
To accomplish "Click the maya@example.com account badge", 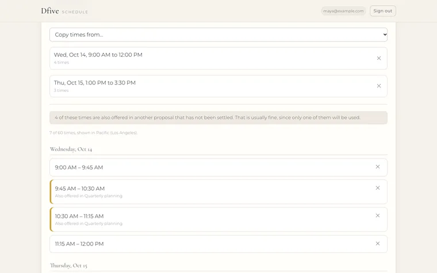I will point(343,11).
